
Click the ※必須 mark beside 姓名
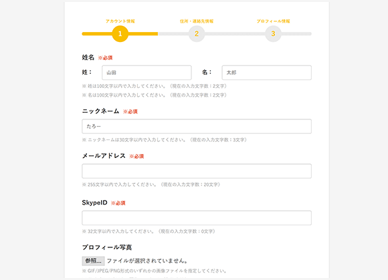(105, 58)
